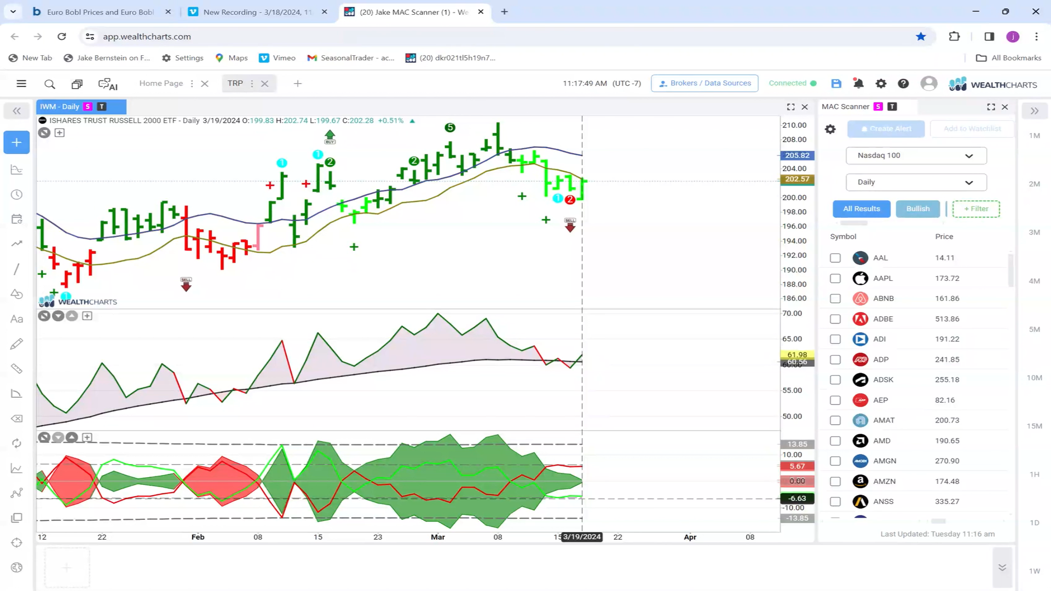Open the clock history sidebar icon

click(16, 195)
